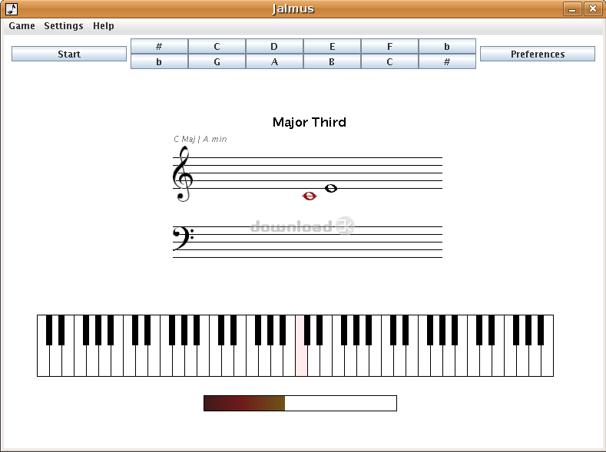Click the black whole note on staff

point(331,188)
